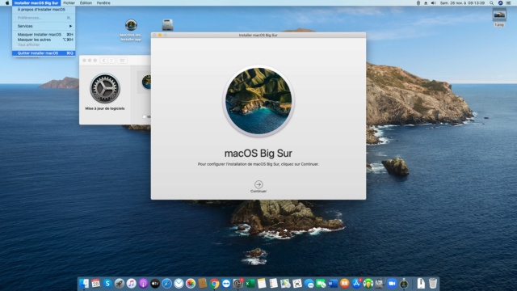Open Photos from the Dock
517x291 pixels.
[x=191, y=284]
